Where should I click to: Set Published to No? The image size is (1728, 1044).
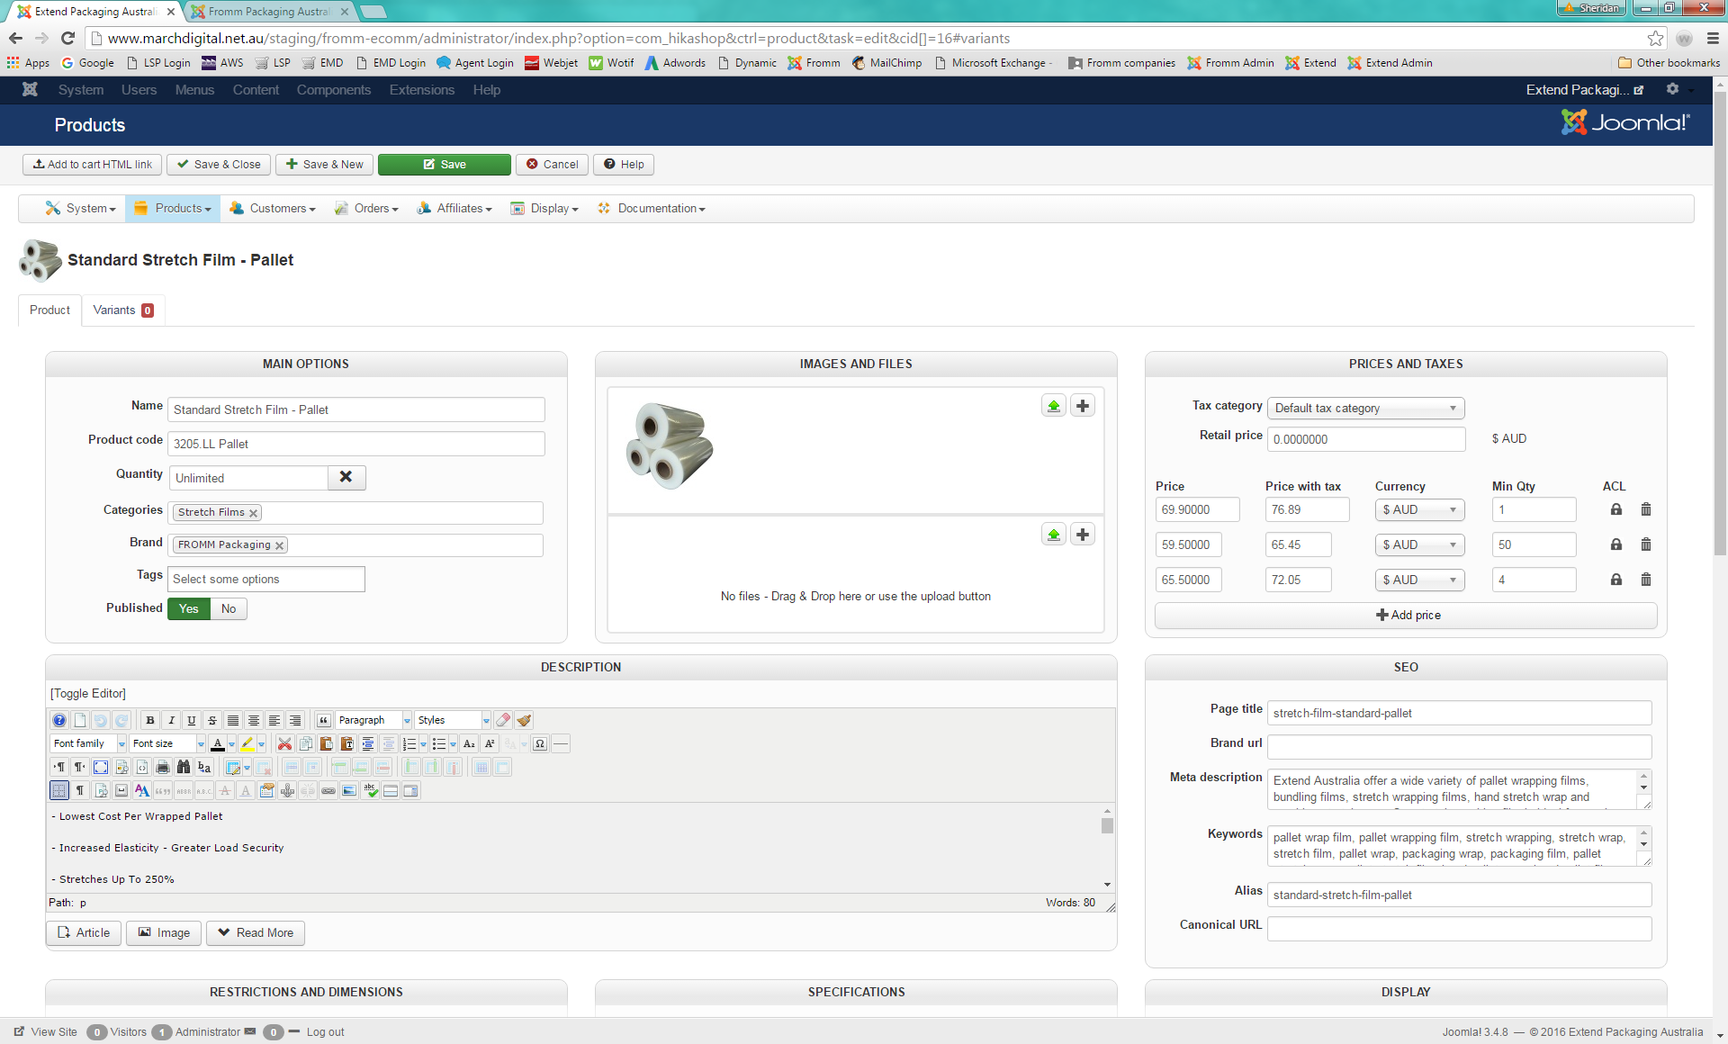[229, 608]
